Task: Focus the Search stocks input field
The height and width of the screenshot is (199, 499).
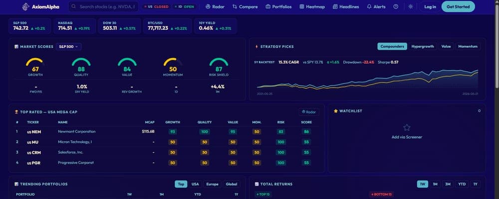Action: pos(103,6)
